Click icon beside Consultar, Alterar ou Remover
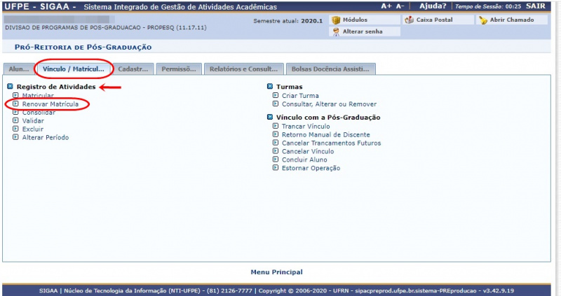The height and width of the screenshot is (296, 561). [275, 104]
